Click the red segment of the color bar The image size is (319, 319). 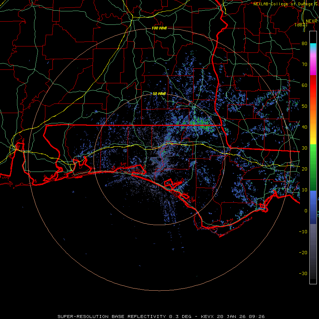click(x=313, y=85)
